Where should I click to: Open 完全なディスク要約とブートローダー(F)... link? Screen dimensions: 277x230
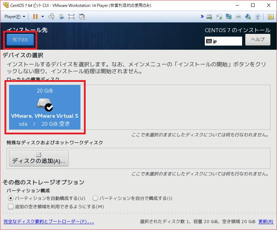(x=49, y=221)
